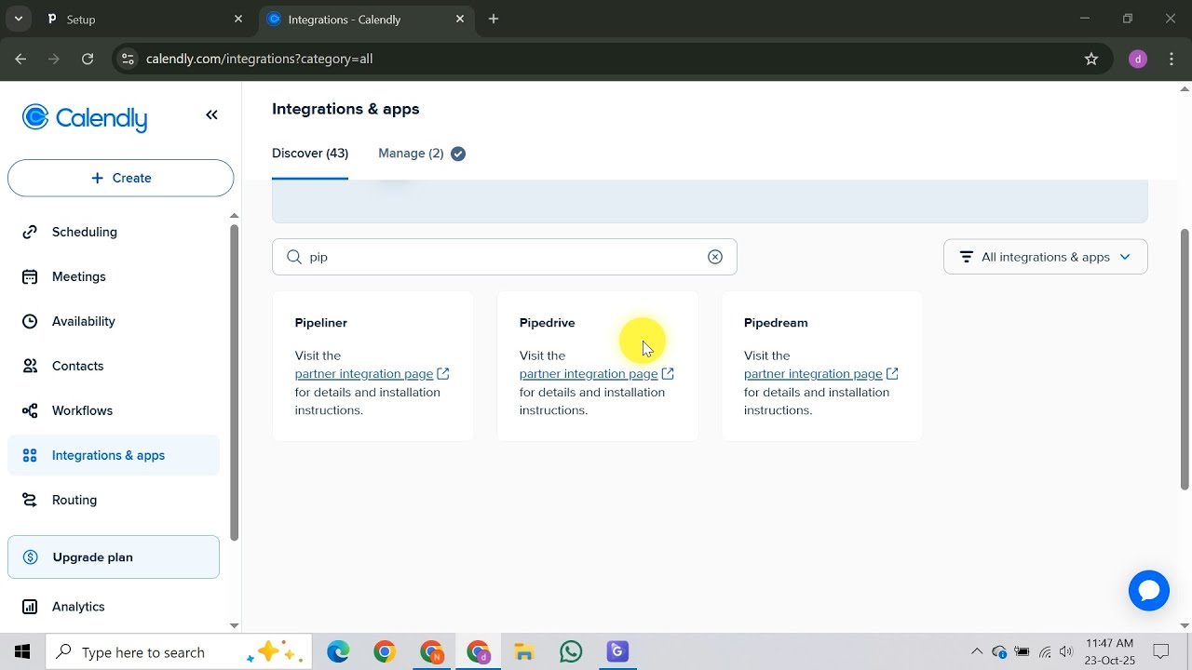Click the Calendly logo
This screenshot has width=1192, height=670.
pyautogui.click(x=85, y=118)
